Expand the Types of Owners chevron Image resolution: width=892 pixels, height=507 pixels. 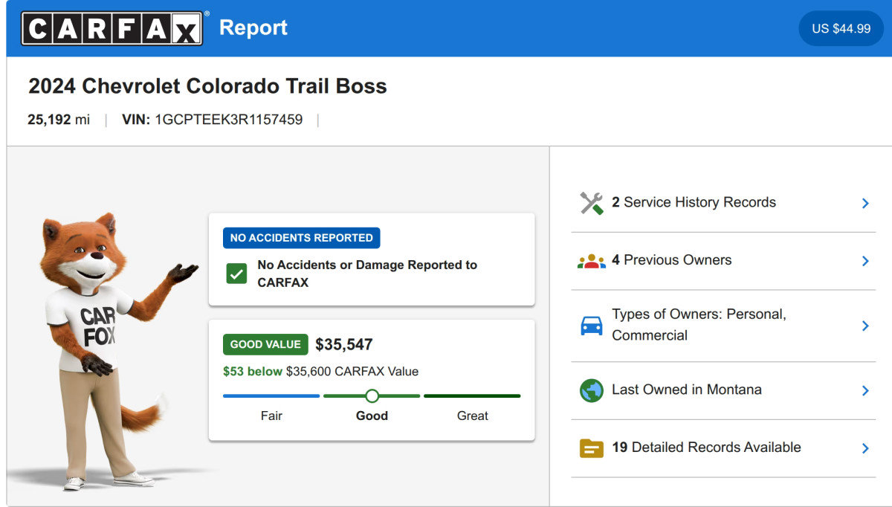865,326
